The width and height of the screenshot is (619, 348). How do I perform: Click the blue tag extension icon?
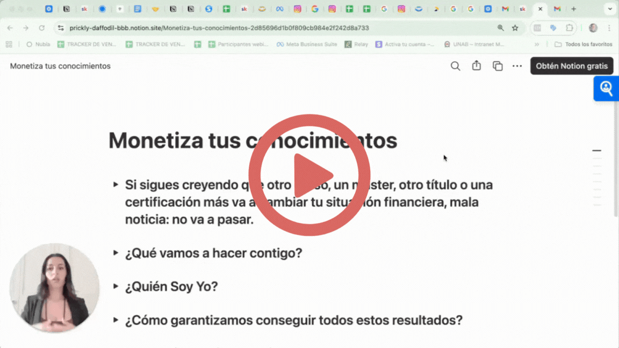click(553, 27)
